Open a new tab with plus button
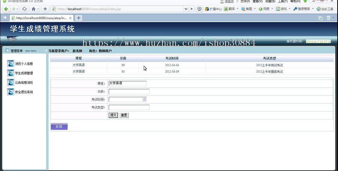338x171 pixels. (x=78, y=18)
